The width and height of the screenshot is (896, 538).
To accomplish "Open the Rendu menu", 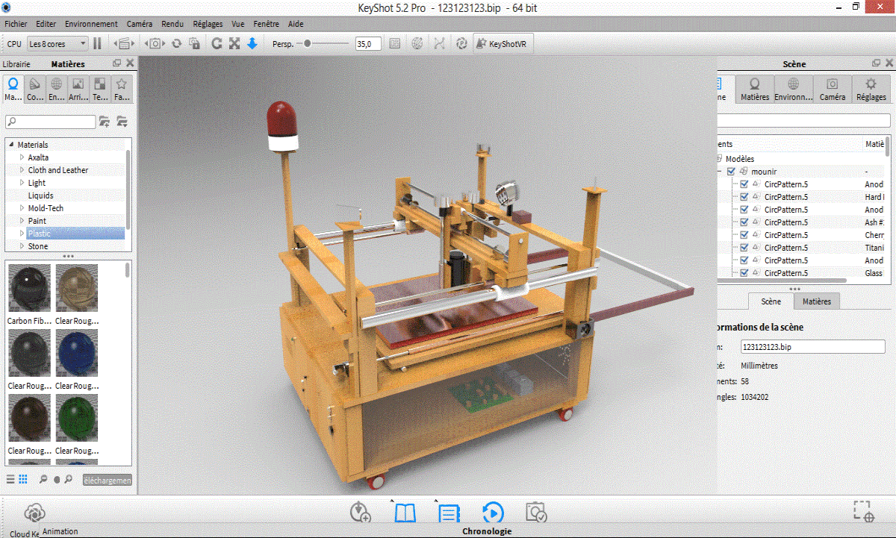I will 172,24.
